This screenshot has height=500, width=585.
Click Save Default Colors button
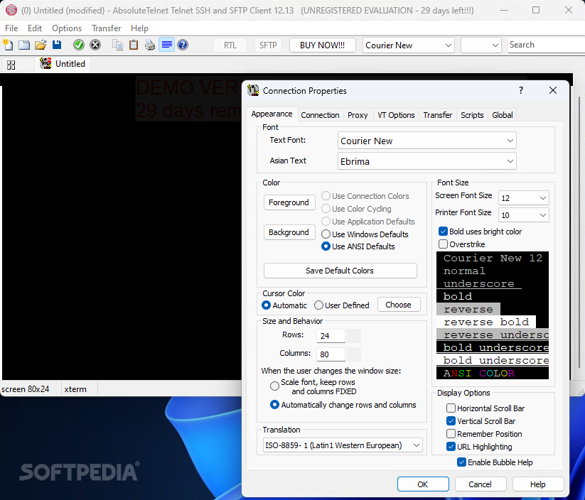340,271
